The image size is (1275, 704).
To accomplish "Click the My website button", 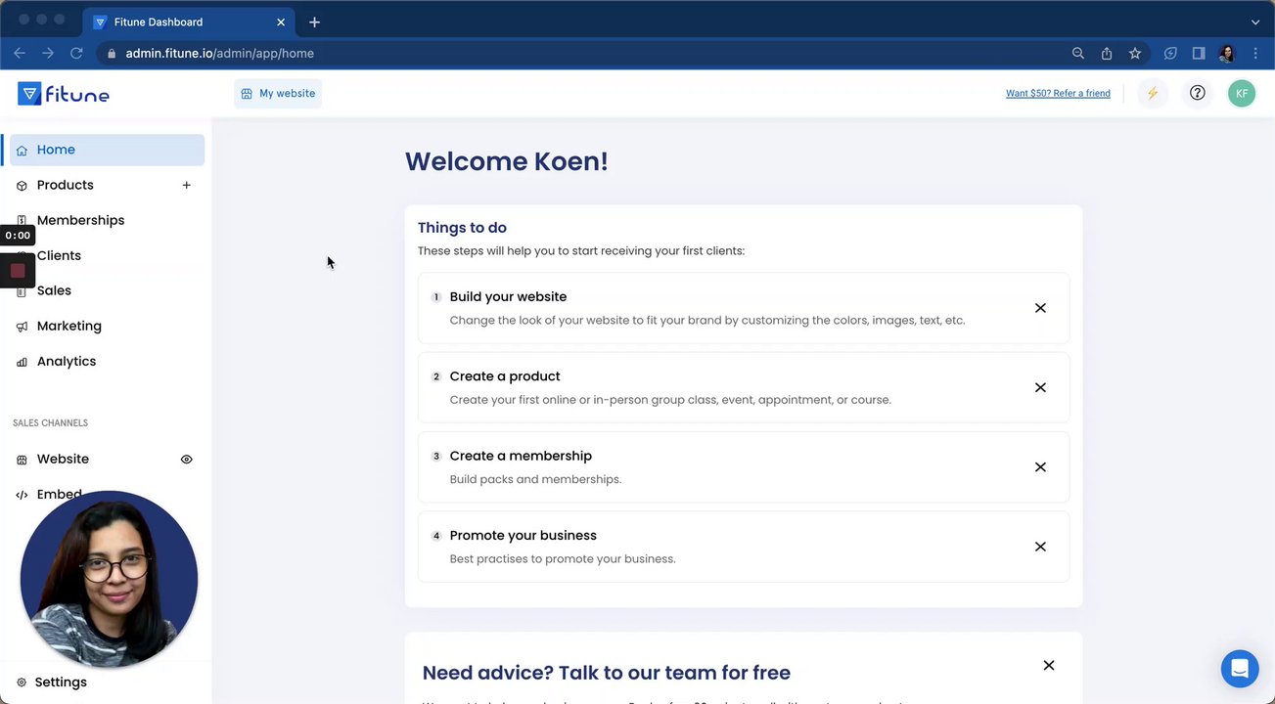I will click(x=278, y=94).
